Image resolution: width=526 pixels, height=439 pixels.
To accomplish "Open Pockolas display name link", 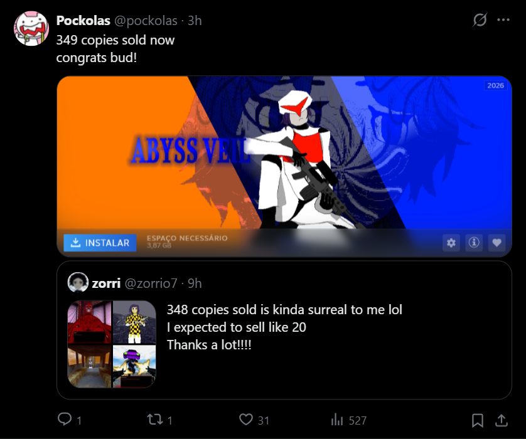I will [83, 21].
